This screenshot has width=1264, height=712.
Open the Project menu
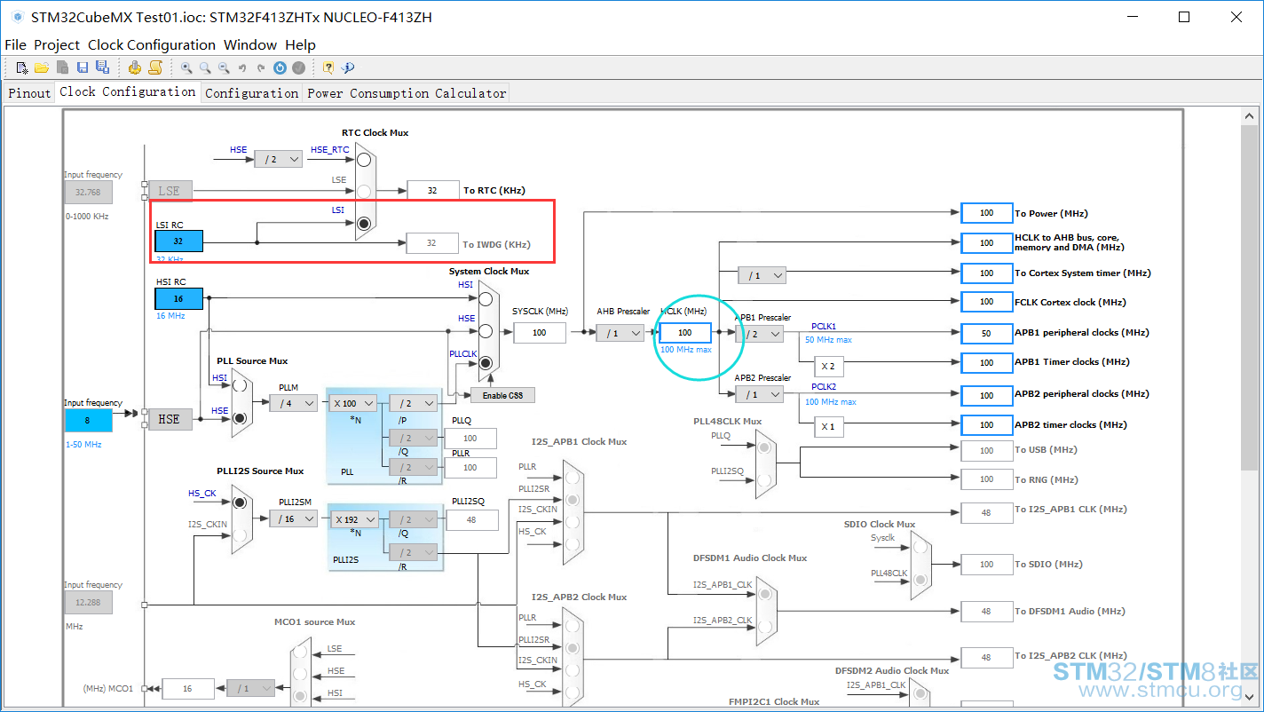coord(57,44)
